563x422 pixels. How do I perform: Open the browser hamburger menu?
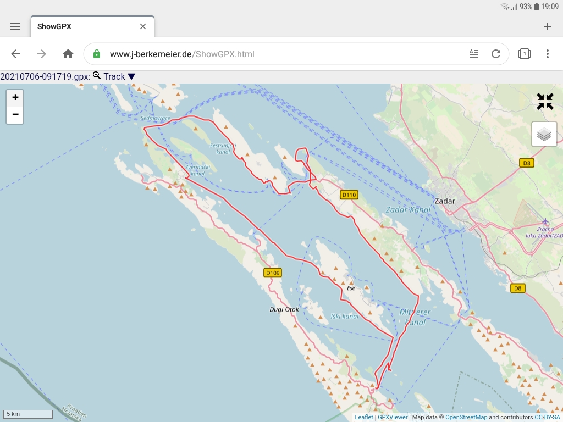tap(15, 26)
